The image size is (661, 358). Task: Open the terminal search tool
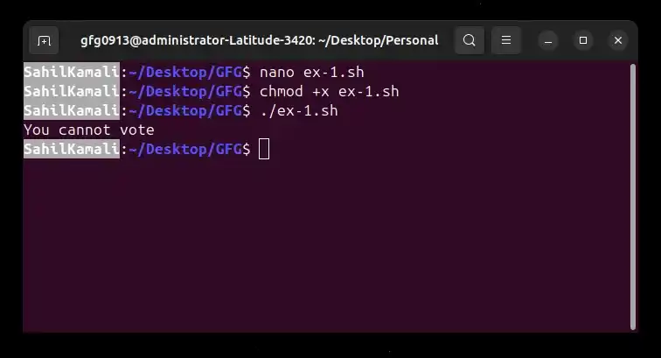(470, 40)
